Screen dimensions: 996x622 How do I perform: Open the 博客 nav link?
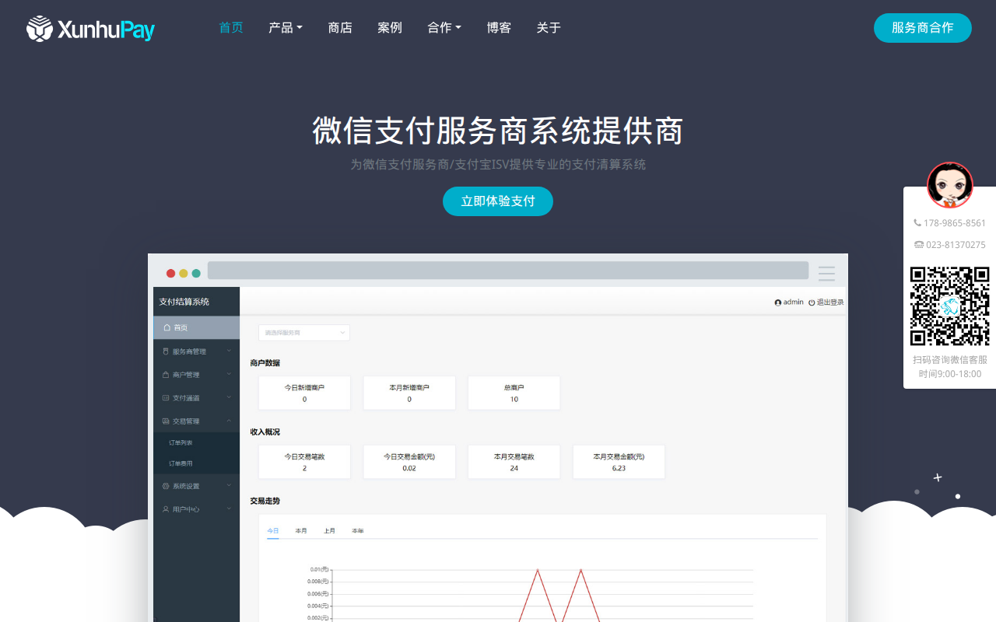[x=499, y=27]
